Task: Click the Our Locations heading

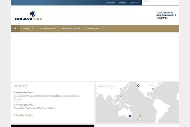Action: 106,87
